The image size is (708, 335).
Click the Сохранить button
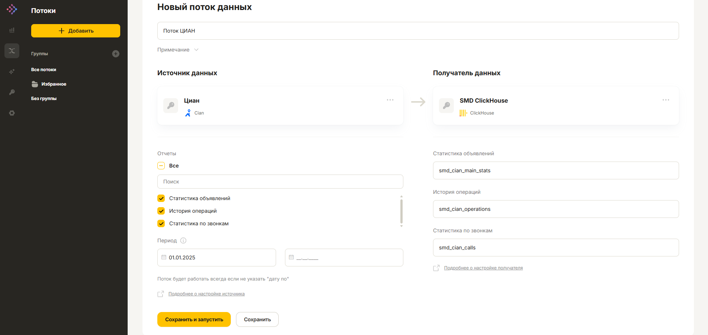pos(257,319)
